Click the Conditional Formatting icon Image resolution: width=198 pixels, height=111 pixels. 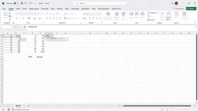click(x=108, y=14)
